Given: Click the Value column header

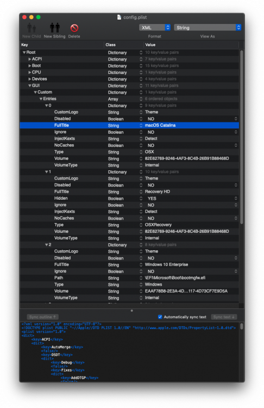Looking at the screenshot, I should [191, 45].
